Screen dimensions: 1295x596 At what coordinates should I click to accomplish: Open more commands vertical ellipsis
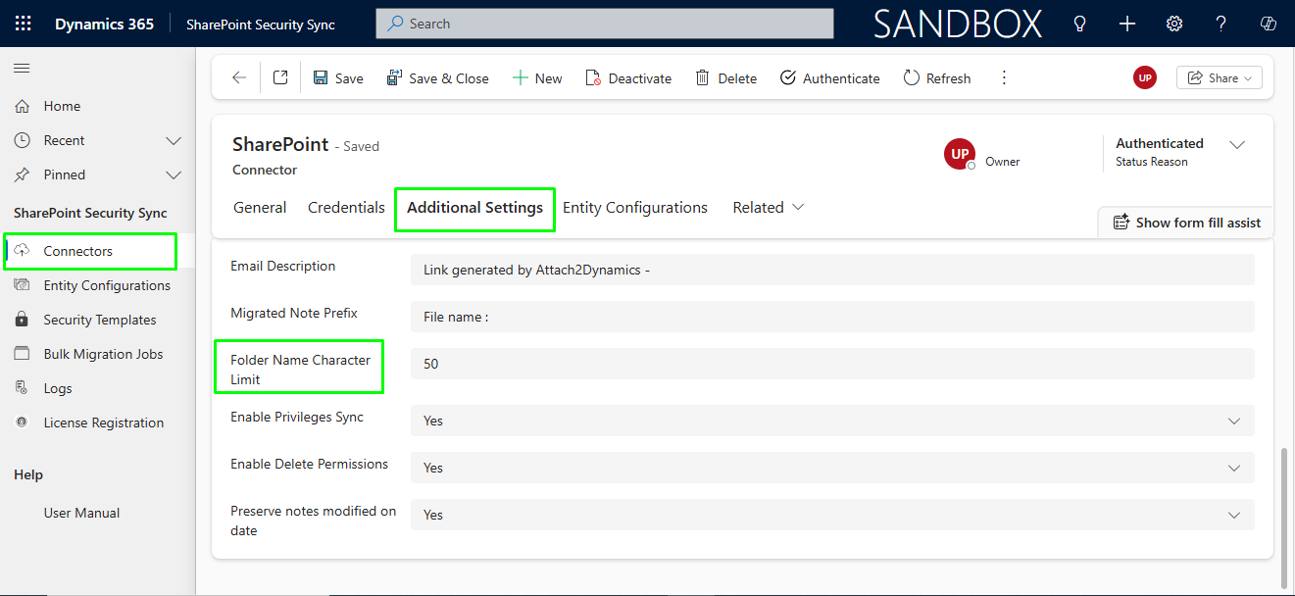click(1004, 78)
